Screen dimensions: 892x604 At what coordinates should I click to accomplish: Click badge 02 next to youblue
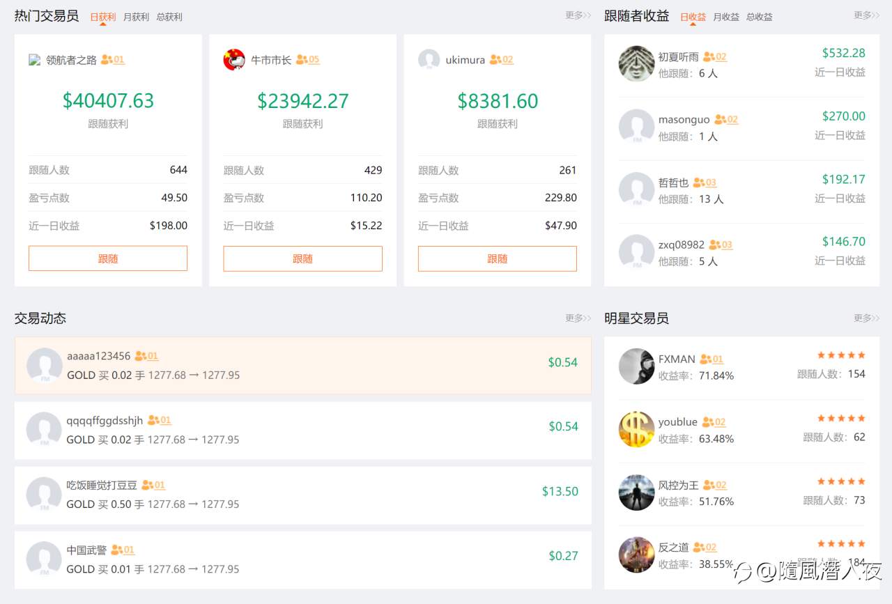pos(714,422)
